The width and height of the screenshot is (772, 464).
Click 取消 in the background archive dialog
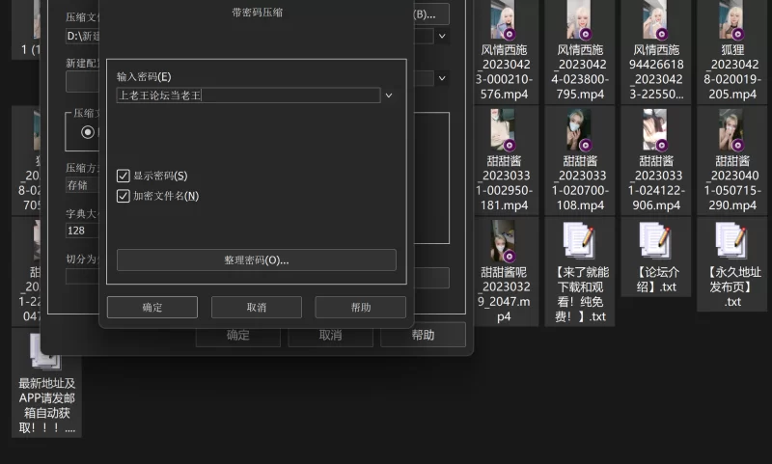330,335
